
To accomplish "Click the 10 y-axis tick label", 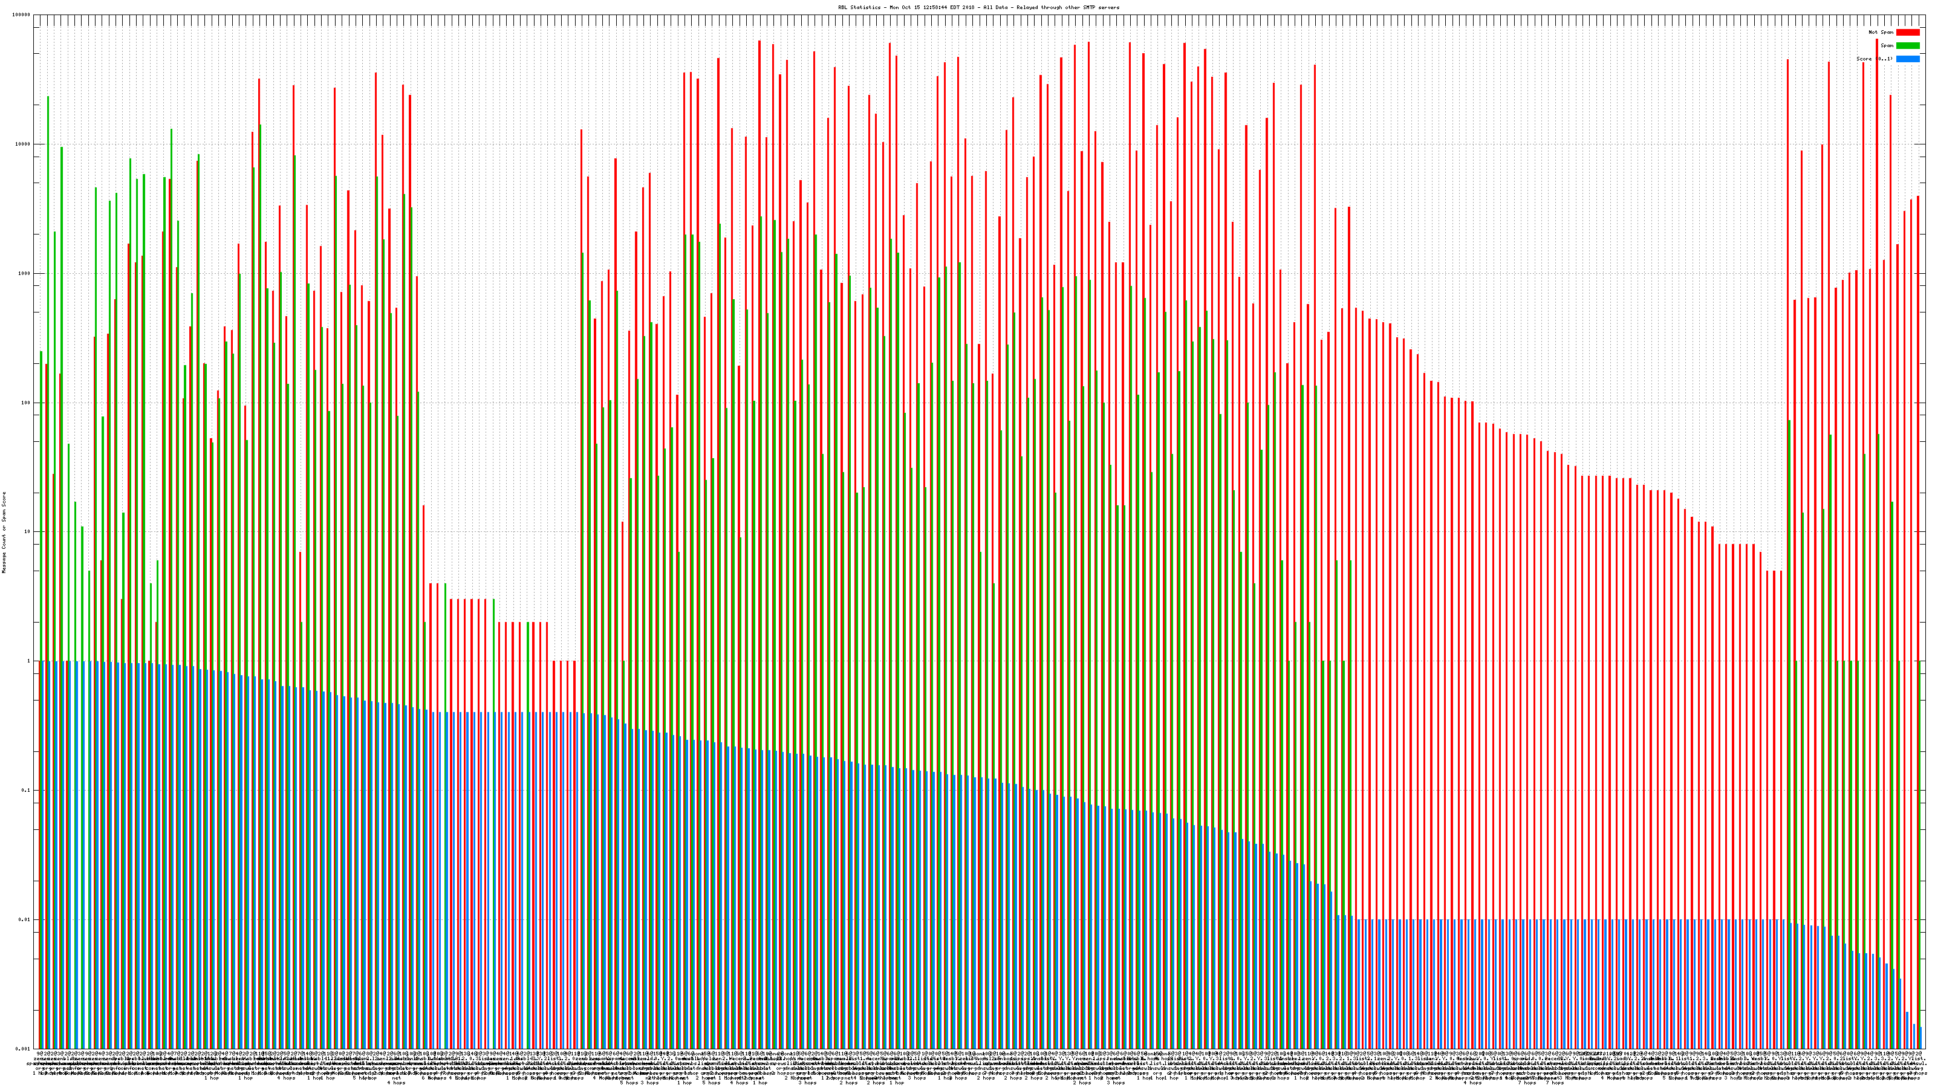I will pos(28,532).
